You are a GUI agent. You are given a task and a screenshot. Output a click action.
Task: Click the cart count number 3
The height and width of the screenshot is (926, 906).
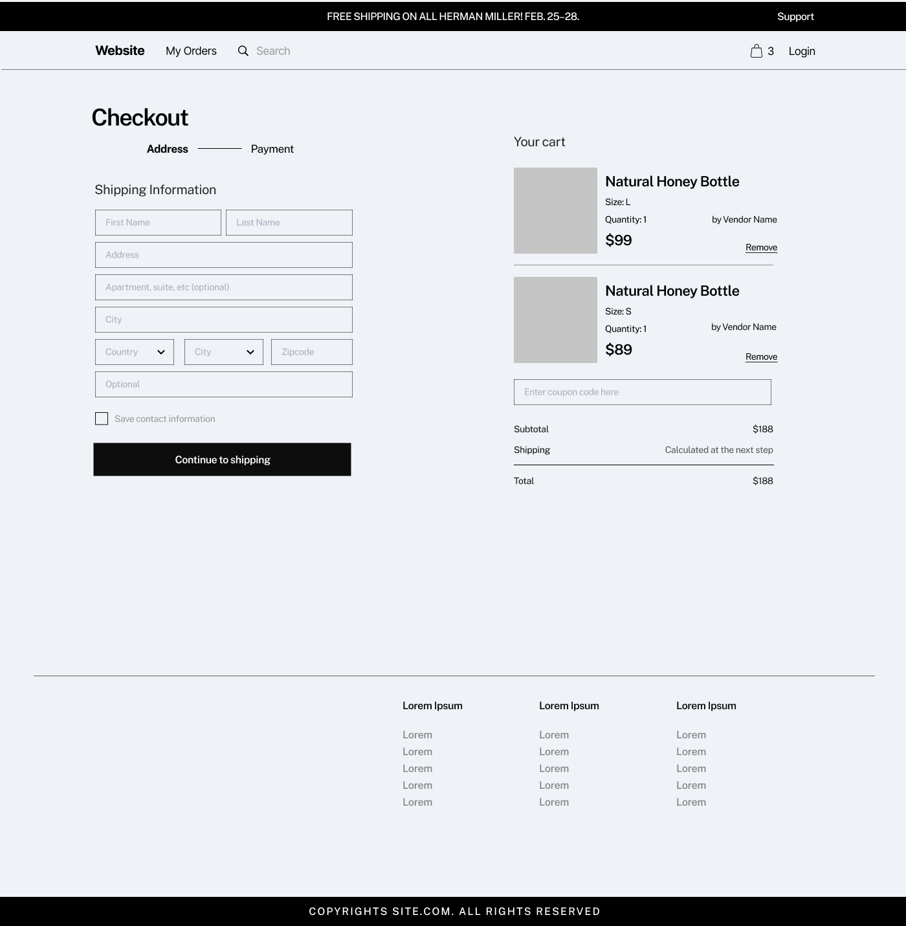[x=771, y=51]
